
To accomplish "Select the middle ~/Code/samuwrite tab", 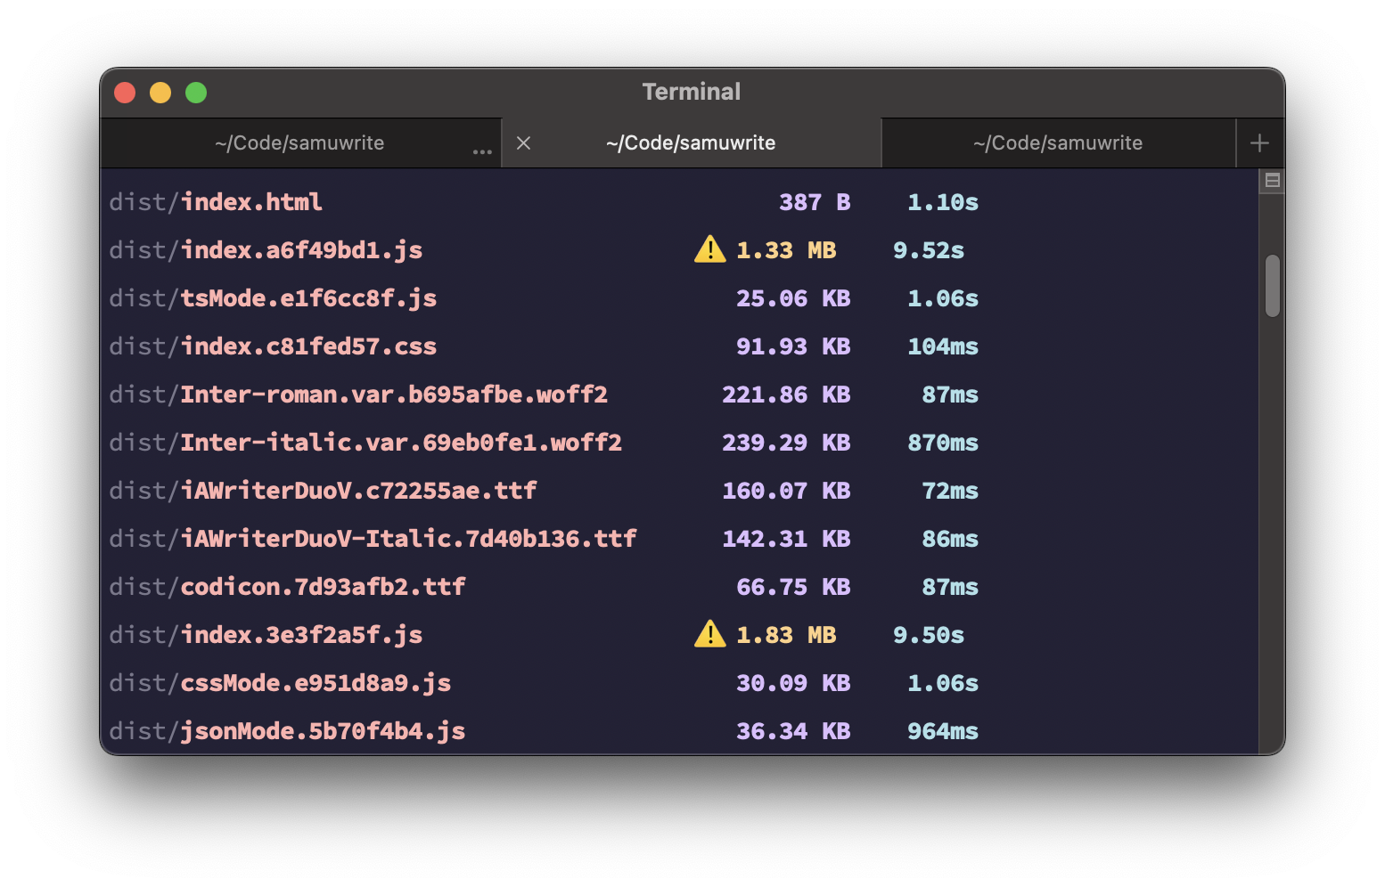I will pos(691,142).
